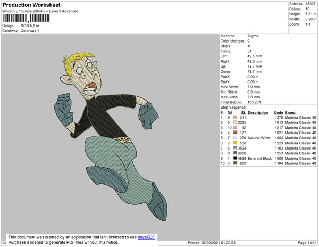319x247 pixels.
Task: Click the printed date '03/09/2021 01.29.03'
Action: (x=219, y=243)
